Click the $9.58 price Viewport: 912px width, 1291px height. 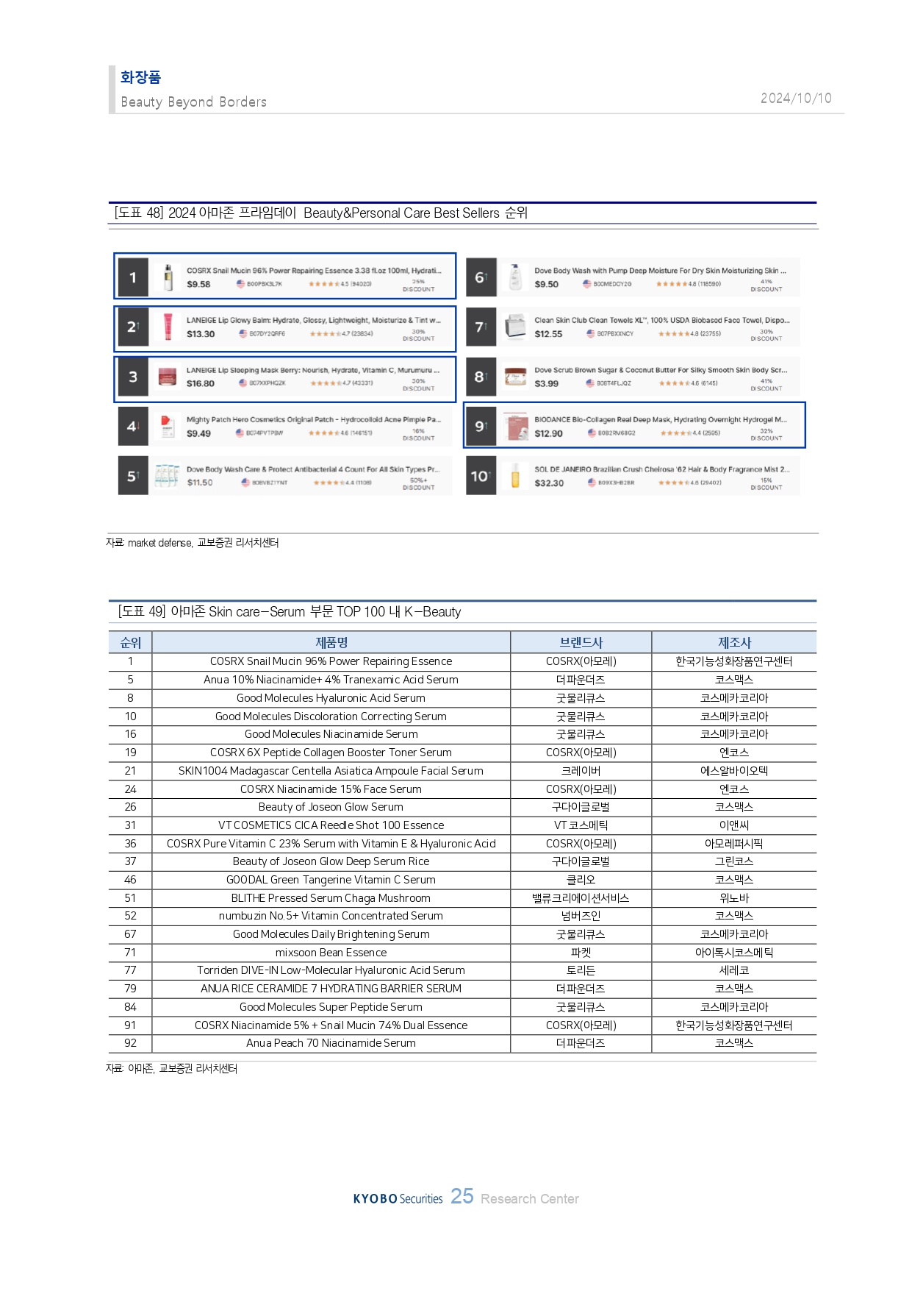click(198, 284)
